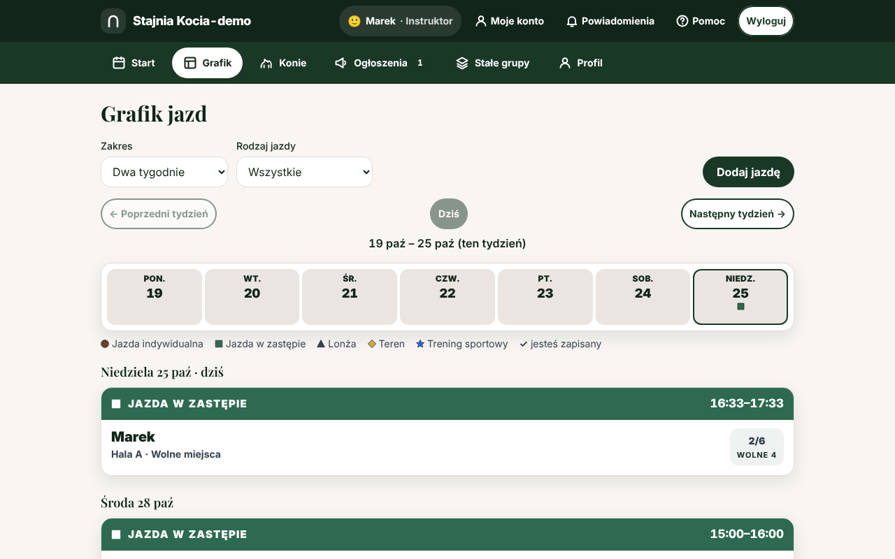Select Saturday 24 in the week strip
Viewport: 895px width, 559px height.
click(x=643, y=297)
